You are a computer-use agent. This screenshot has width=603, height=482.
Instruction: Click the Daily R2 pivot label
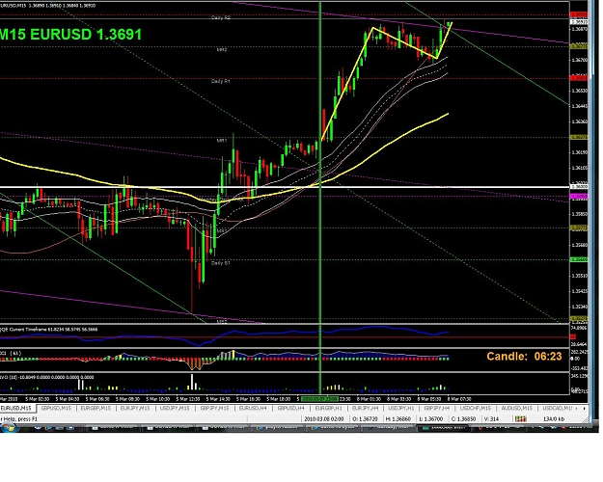pyautogui.click(x=221, y=17)
